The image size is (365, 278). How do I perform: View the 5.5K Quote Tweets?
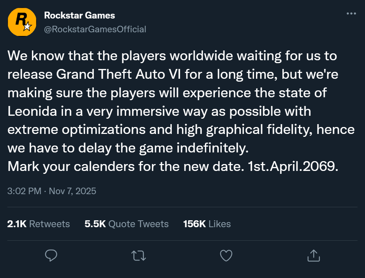(126, 224)
